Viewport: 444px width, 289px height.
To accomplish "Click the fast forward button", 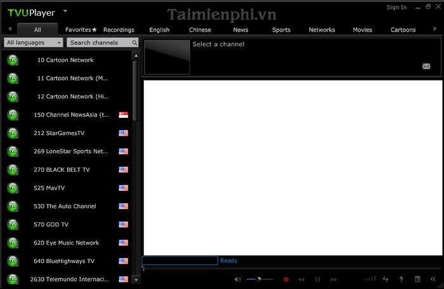I will pyautogui.click(x=334, y=279).
